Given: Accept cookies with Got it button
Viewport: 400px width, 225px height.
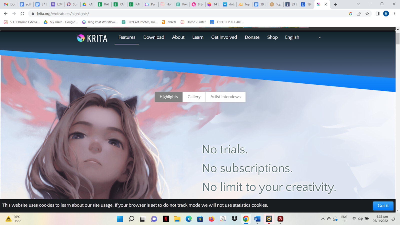Looking at the screenshot, I should (x=383, y=206).
